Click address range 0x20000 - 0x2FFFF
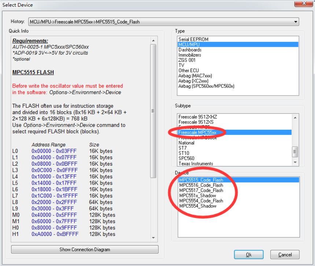Image resolution: width=315 pixels, height=266 pixels. 54,202
